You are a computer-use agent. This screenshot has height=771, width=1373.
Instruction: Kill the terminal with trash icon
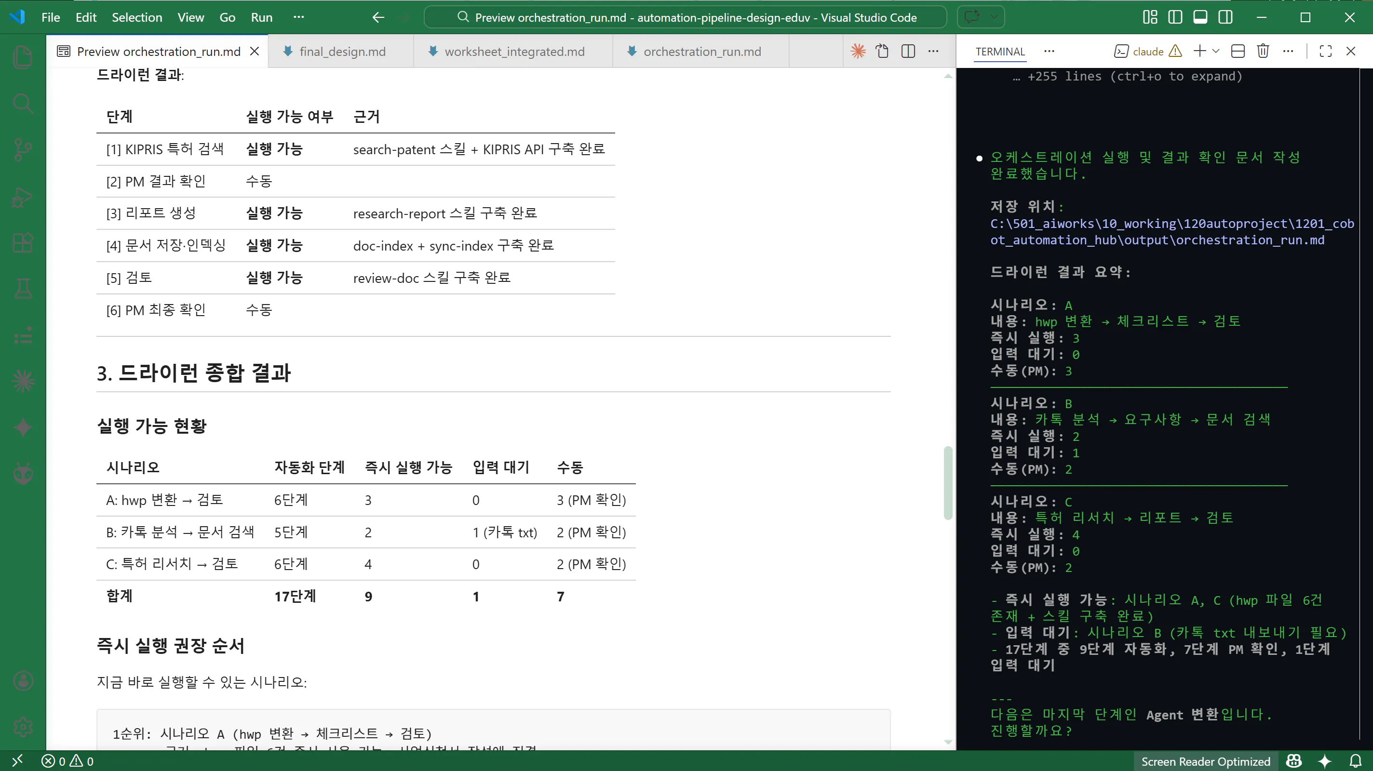[1263, 51]
